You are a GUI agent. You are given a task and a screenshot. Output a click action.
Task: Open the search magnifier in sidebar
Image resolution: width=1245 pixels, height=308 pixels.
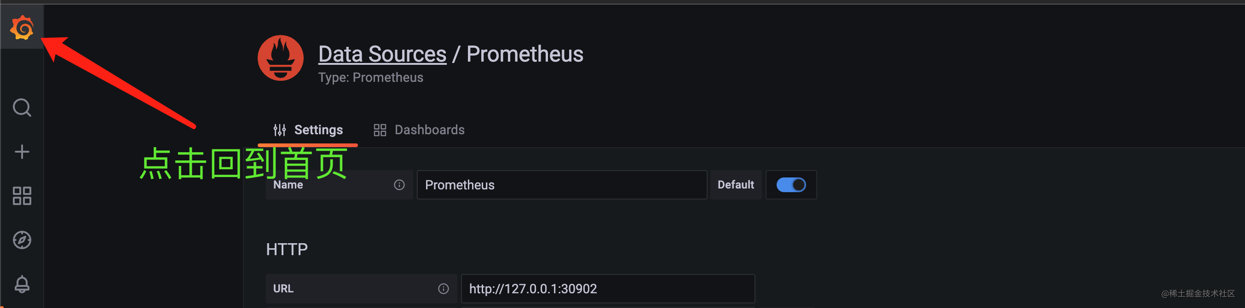(x=22, y=108)
